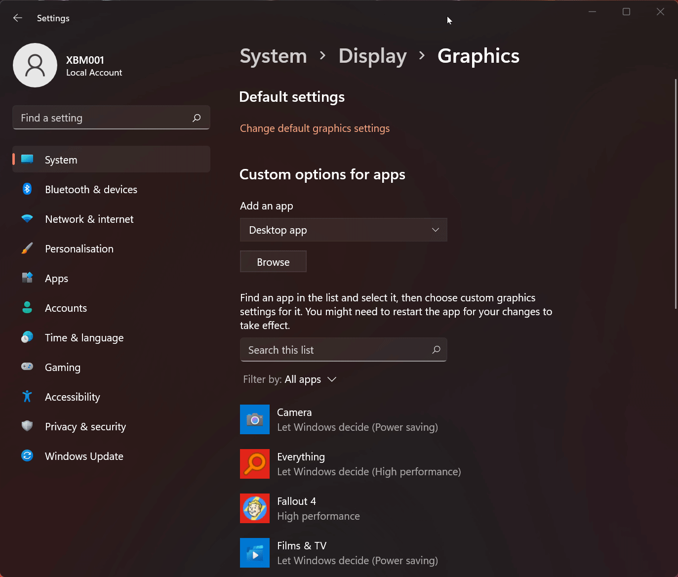
Task: Click the Camera app icon
Action: [x=255, y=419]
